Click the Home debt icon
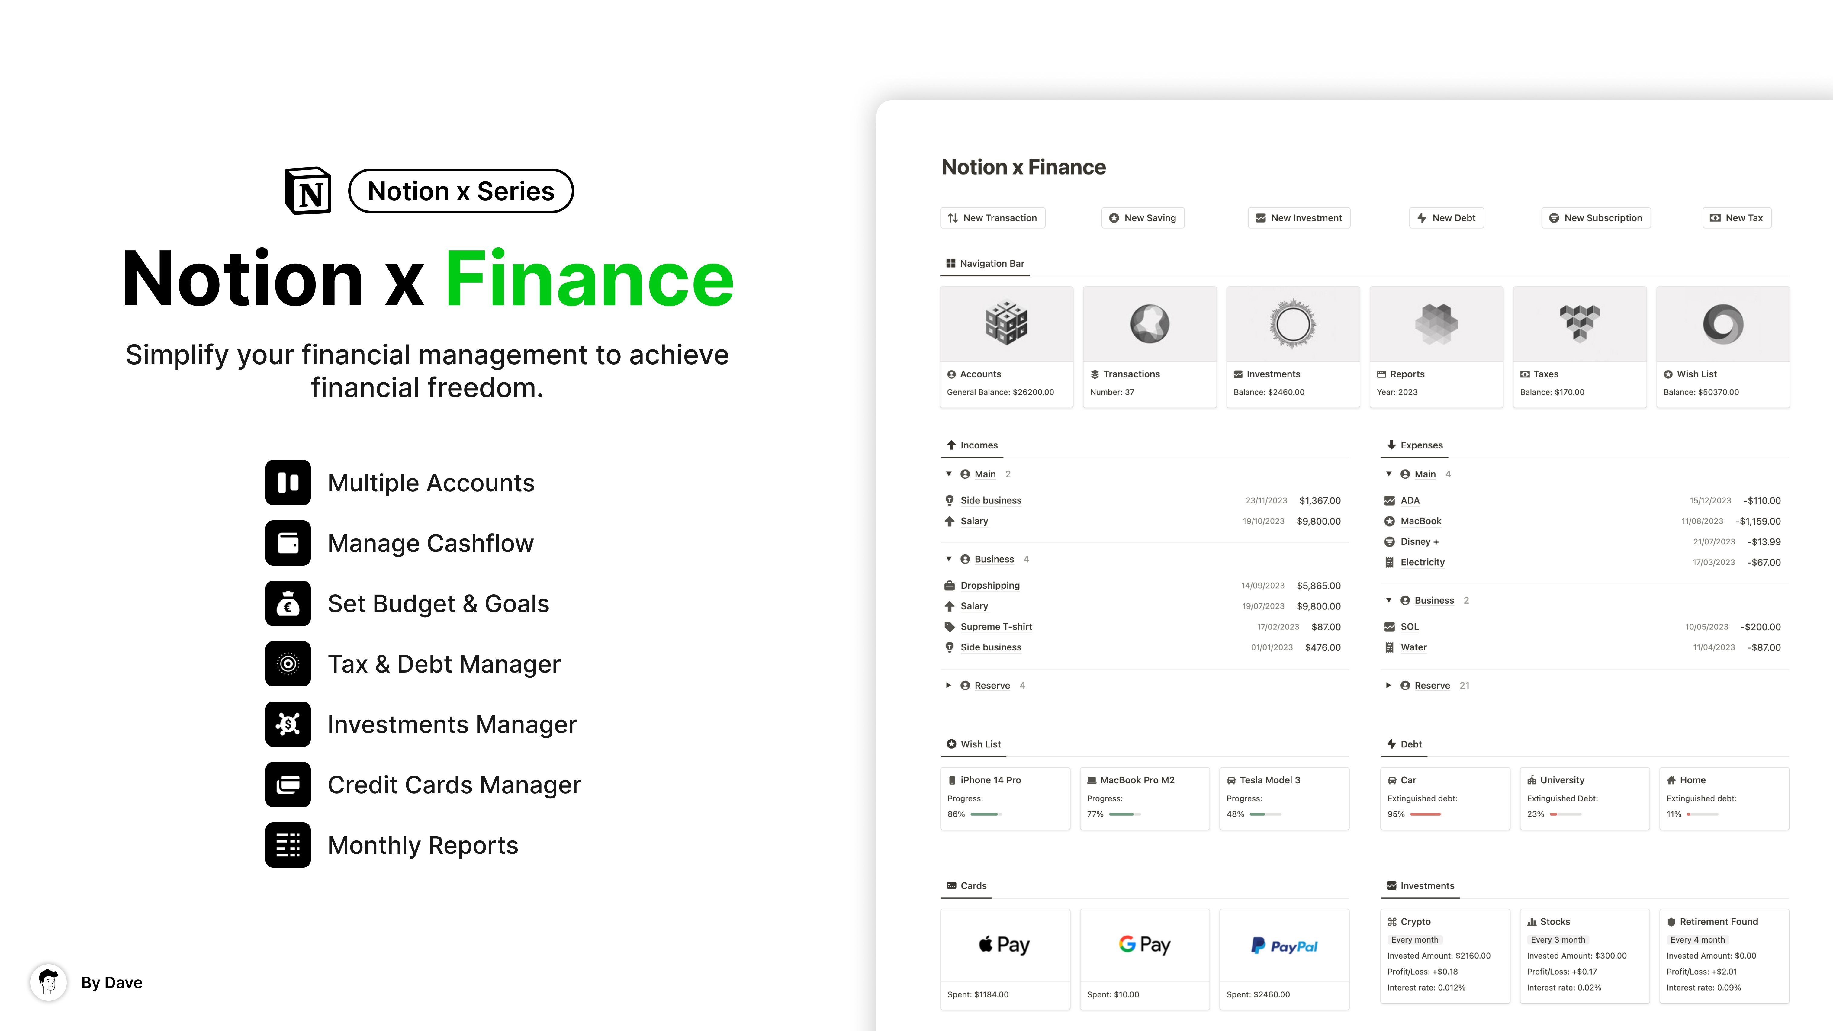This screenshot has height=1031, width=1833. [1671, 781]
